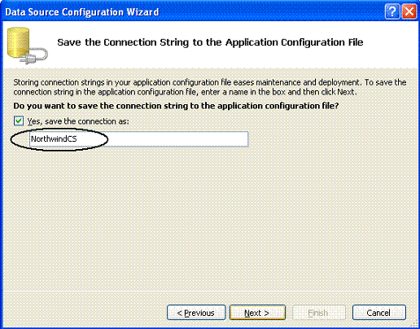Click the empty beige area of the dialog body
The height and width of the screenshot is (329, 420).
click(210, 217)
